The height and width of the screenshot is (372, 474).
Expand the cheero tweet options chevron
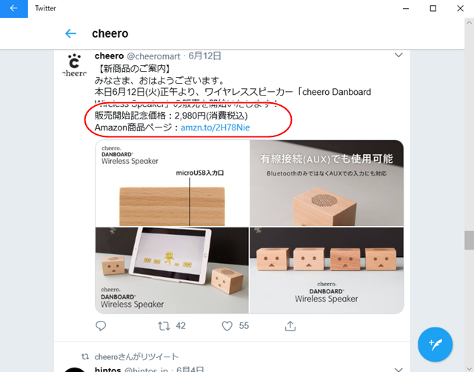[x=398, y=55]
